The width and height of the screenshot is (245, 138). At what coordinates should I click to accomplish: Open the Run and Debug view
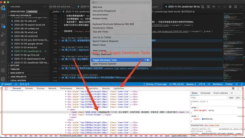pyautogui.click(x=3, y=34)
